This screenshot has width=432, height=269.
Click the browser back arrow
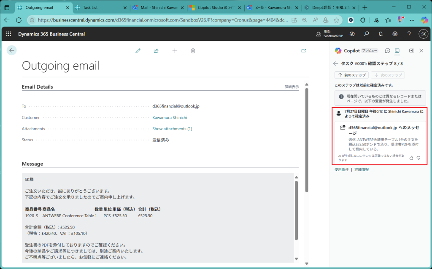point(7,20)
